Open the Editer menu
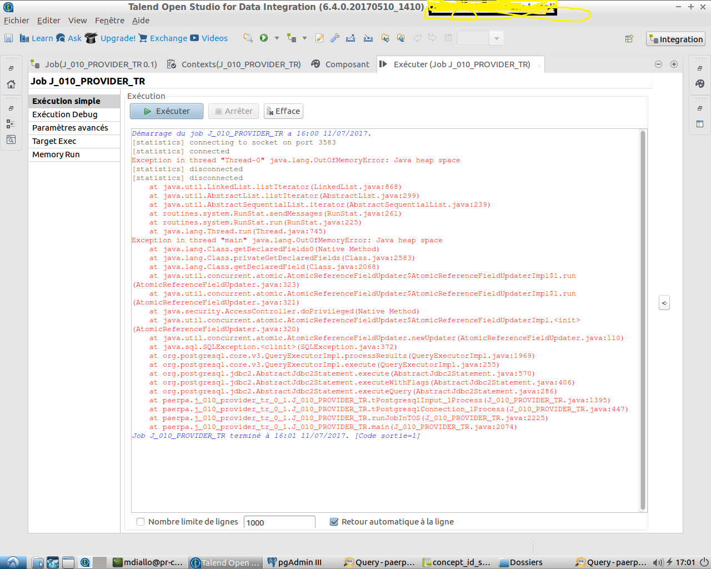This screenshot has width=711, height=569. [49, 21]
